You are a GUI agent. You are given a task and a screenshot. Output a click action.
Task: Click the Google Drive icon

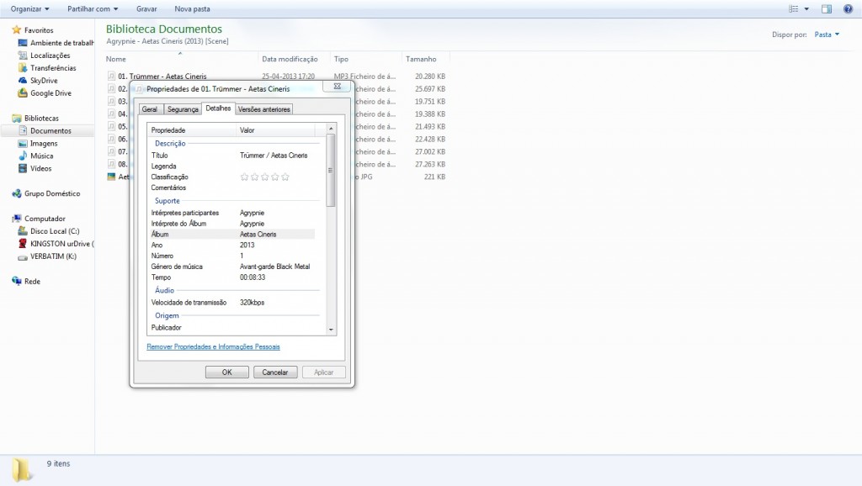tap(23, 92)
